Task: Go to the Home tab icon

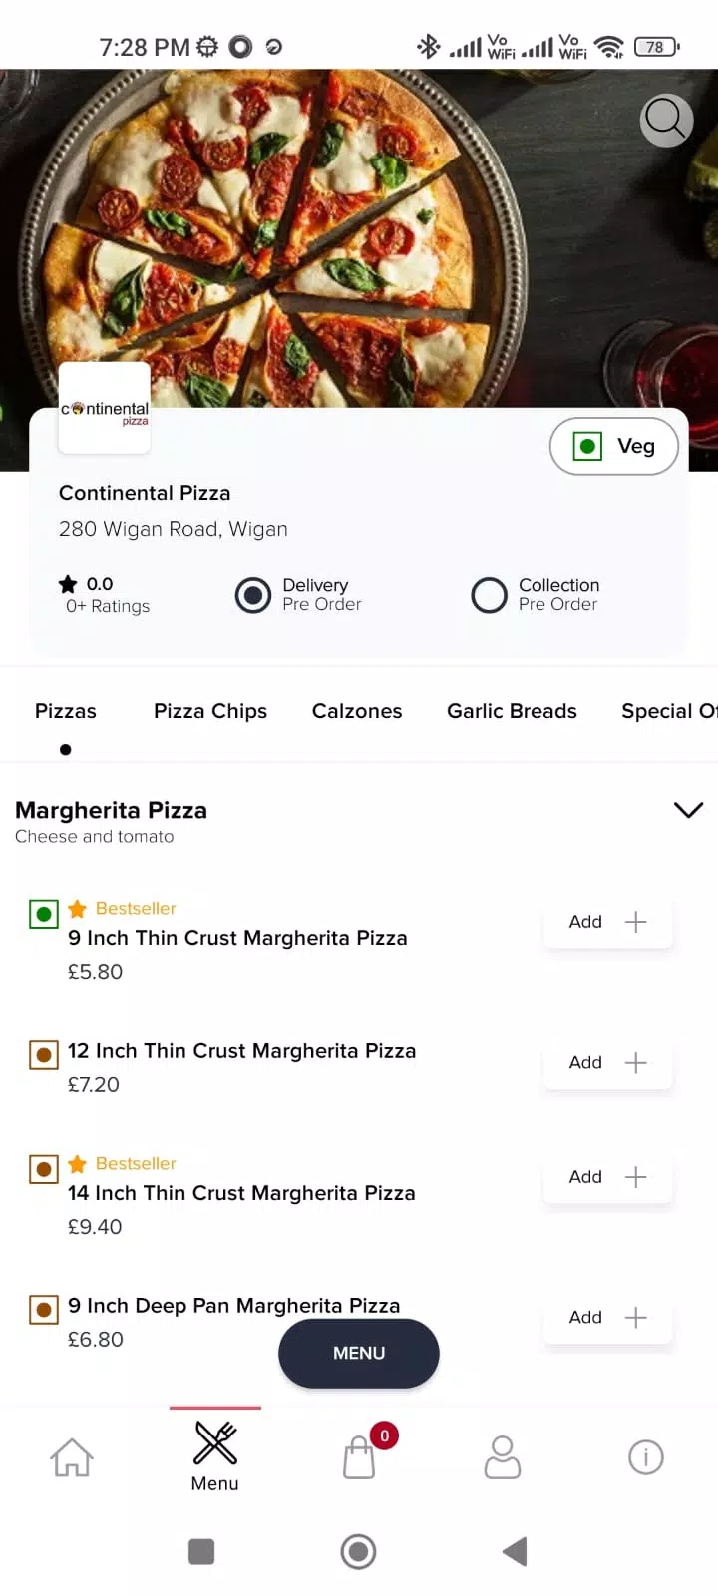Action: click(72, 1457)
